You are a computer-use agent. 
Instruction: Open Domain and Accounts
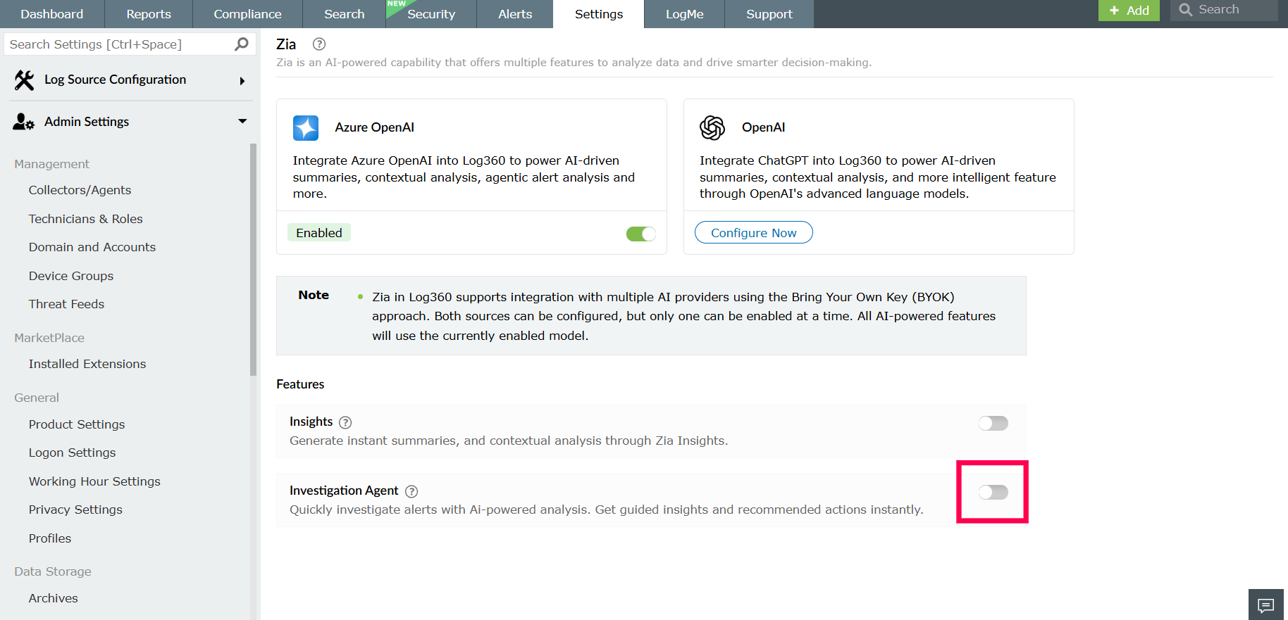pos(92,247)
